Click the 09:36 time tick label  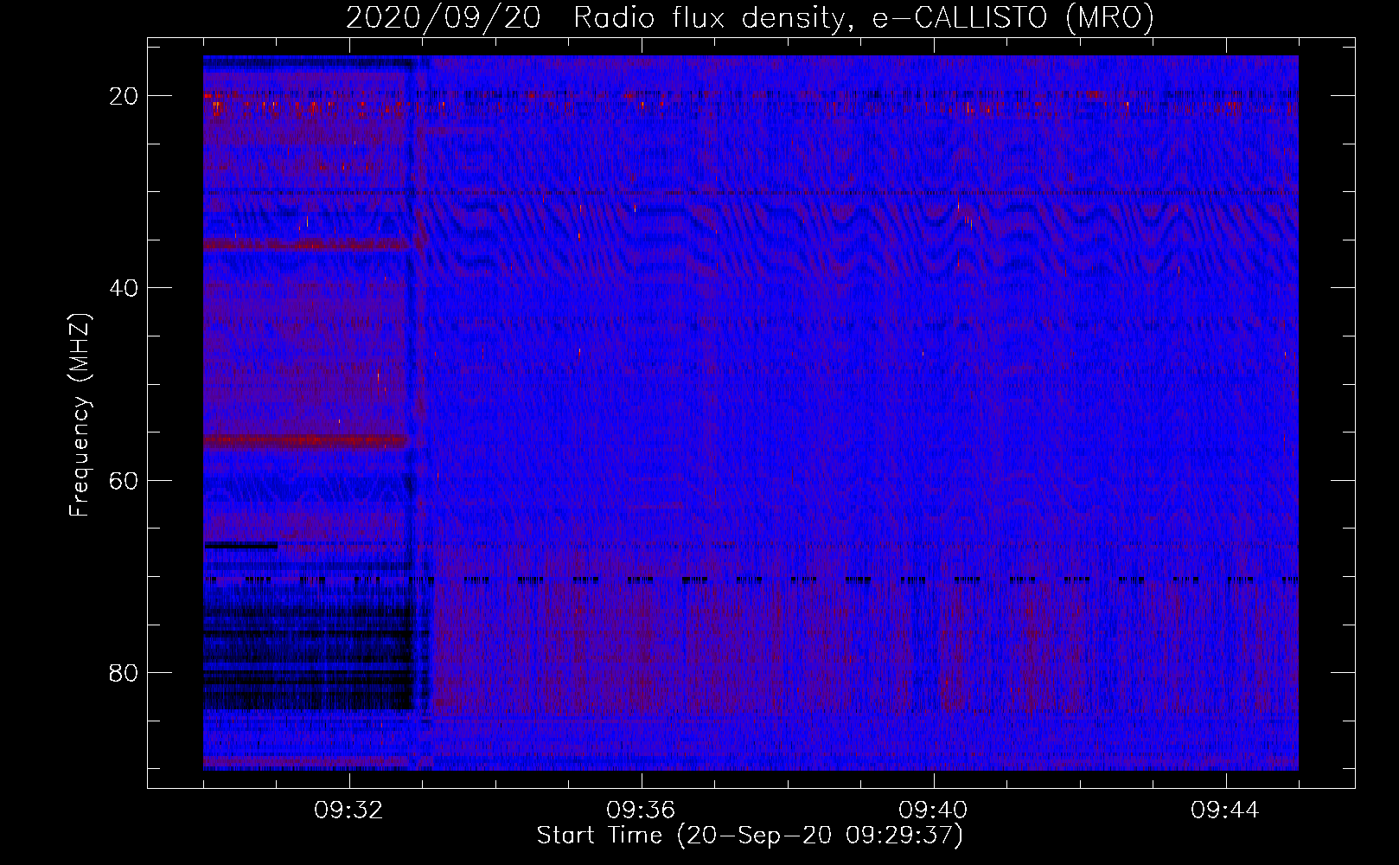(641, 811)
